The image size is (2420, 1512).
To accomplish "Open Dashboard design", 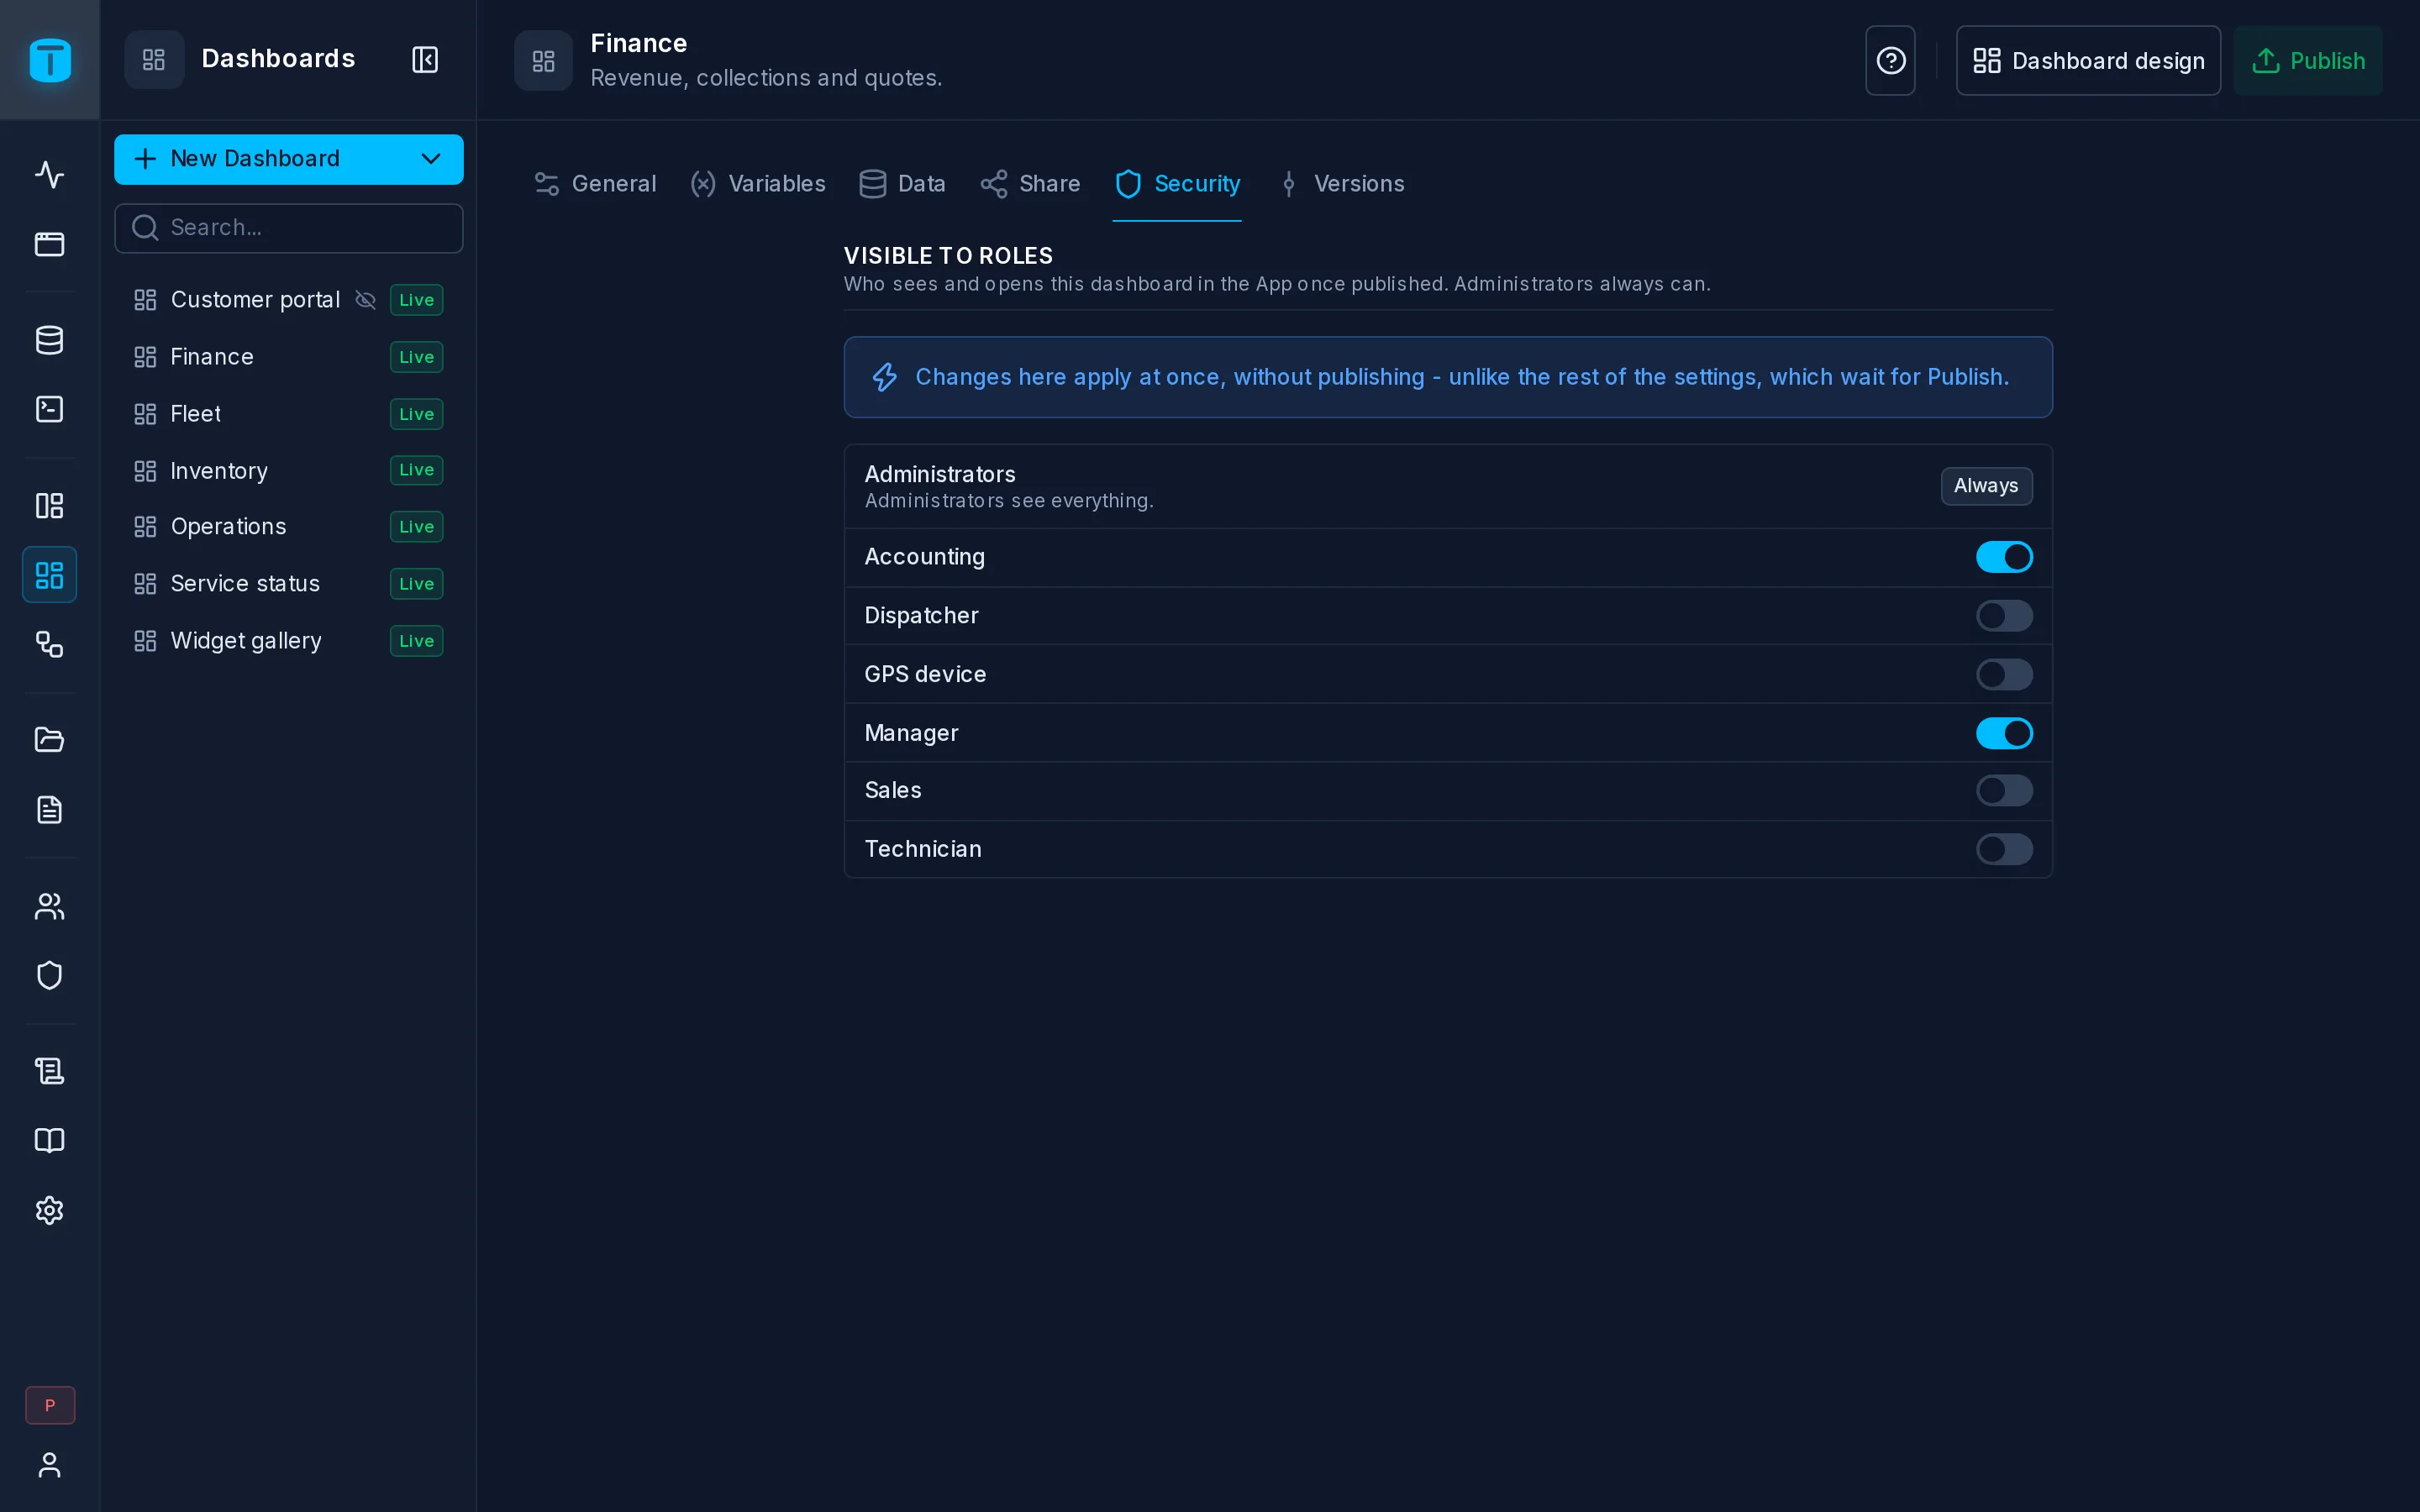I will tap(2088, 61).
